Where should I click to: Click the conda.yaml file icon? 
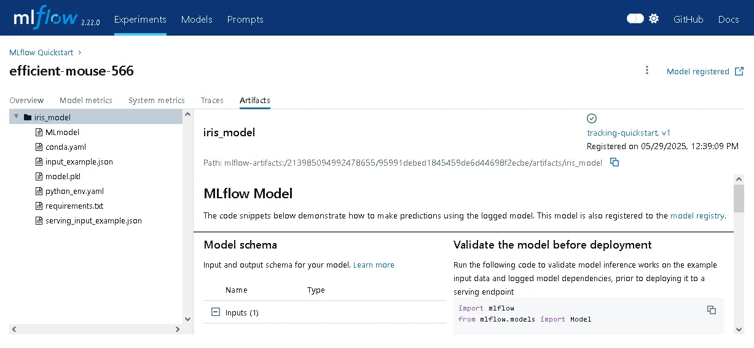coord(39,147)
